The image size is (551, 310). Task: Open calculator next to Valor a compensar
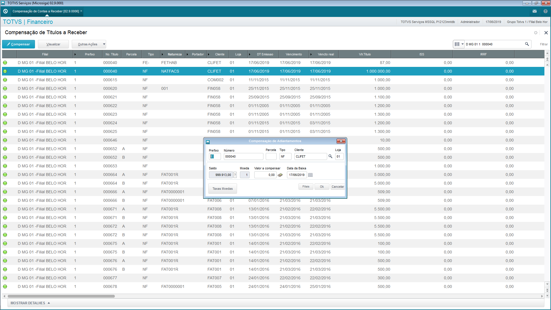tap(280, 175)
